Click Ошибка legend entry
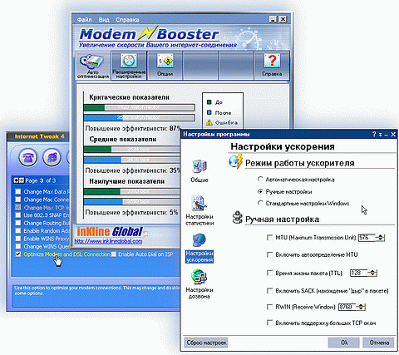This screenshot has width=399, height=355. 222,122
